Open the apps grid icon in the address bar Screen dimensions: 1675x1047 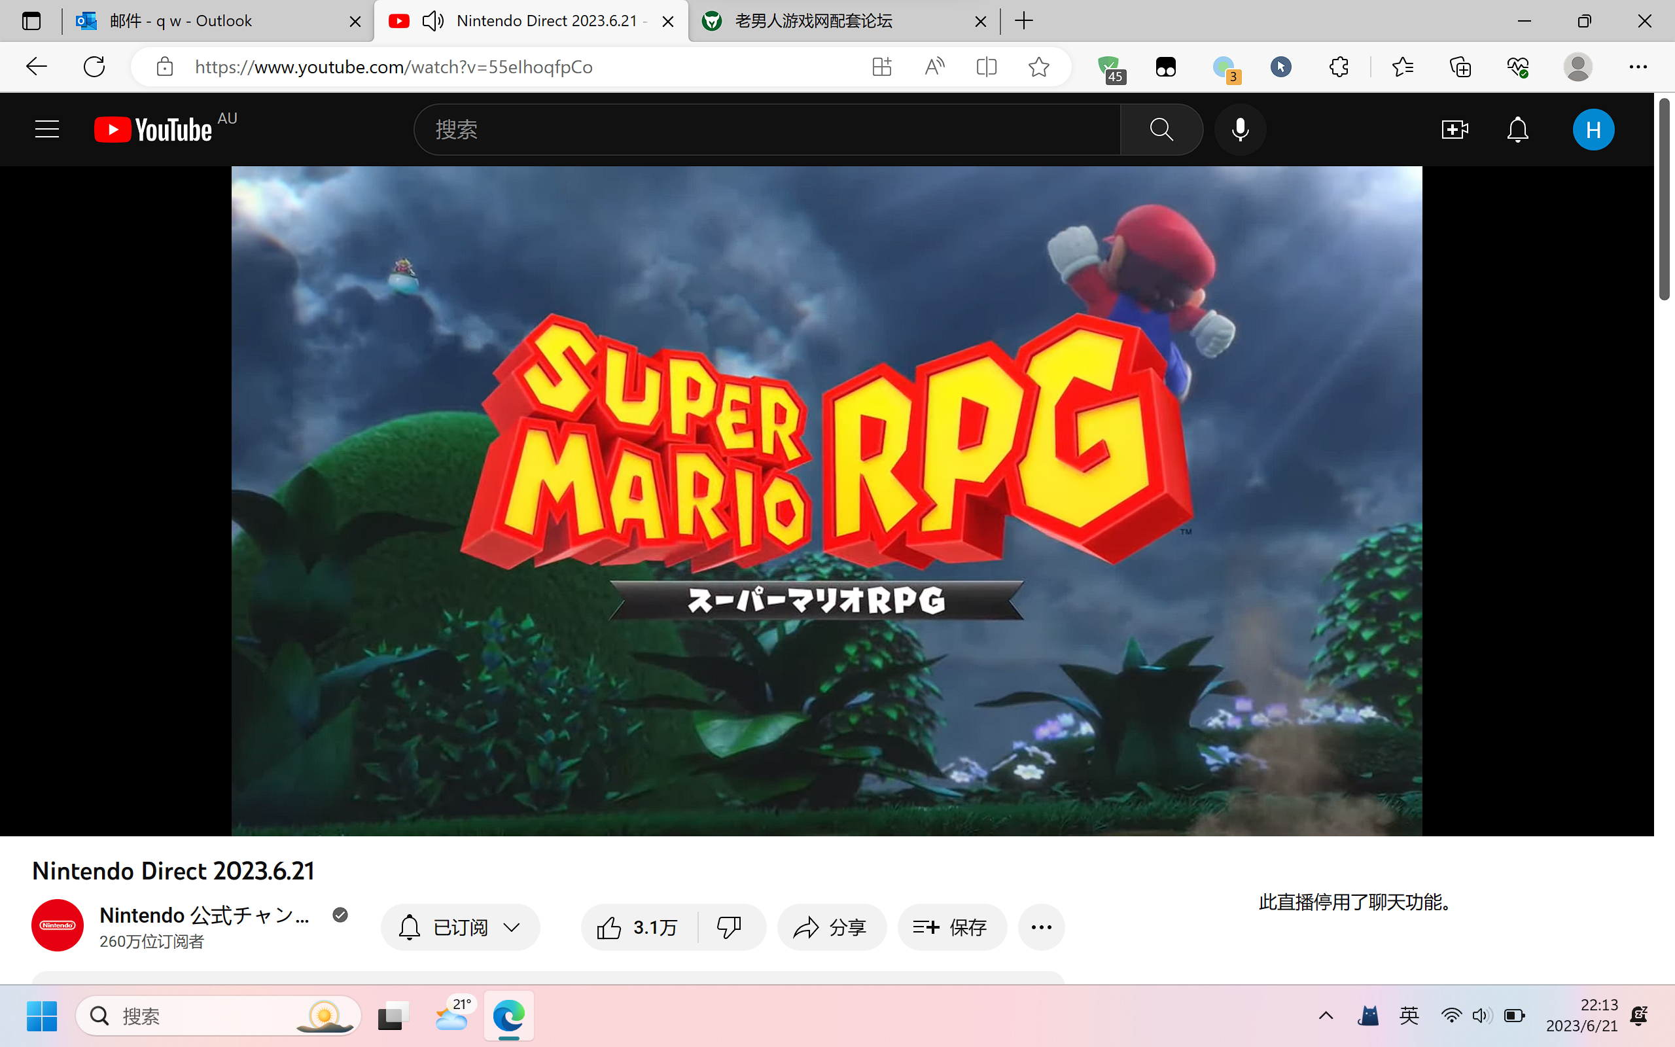pyautogui.click(x=881, y=67)
